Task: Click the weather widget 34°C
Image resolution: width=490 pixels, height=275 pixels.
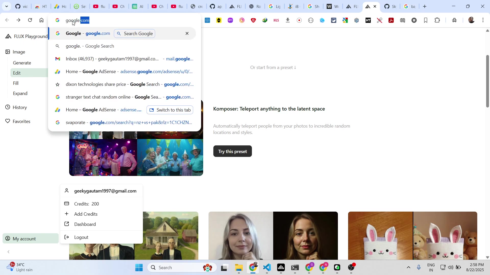Action: coord(20,267)
